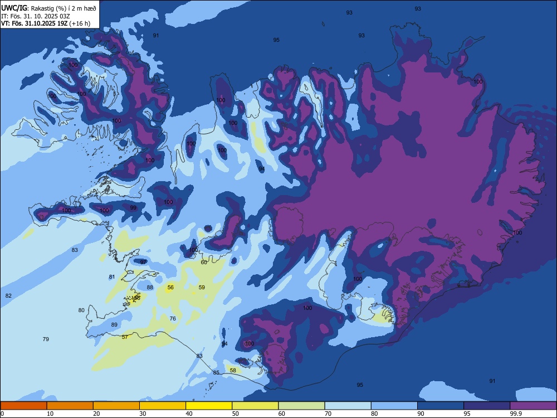Click the legend tick label '40'
Screen dimensions: 557x418
coord(189,414)
